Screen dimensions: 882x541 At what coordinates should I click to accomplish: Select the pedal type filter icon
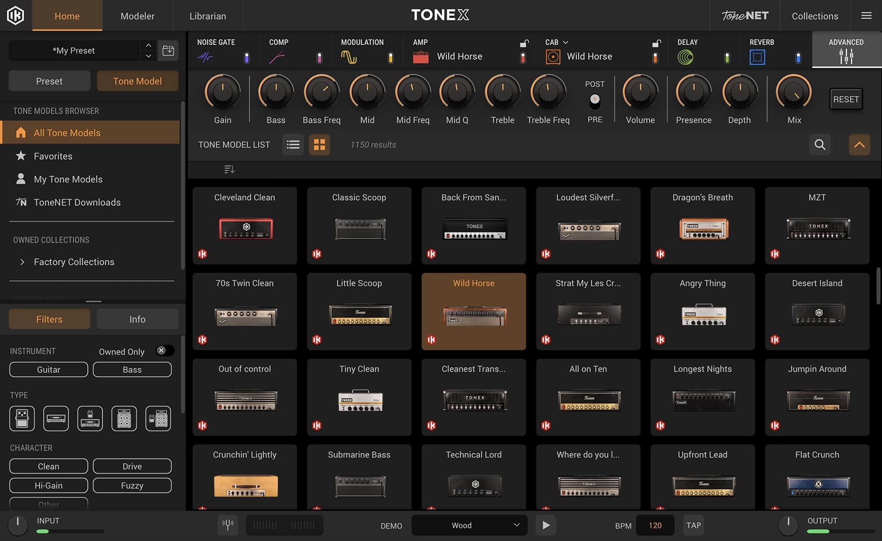click(21, 418)
